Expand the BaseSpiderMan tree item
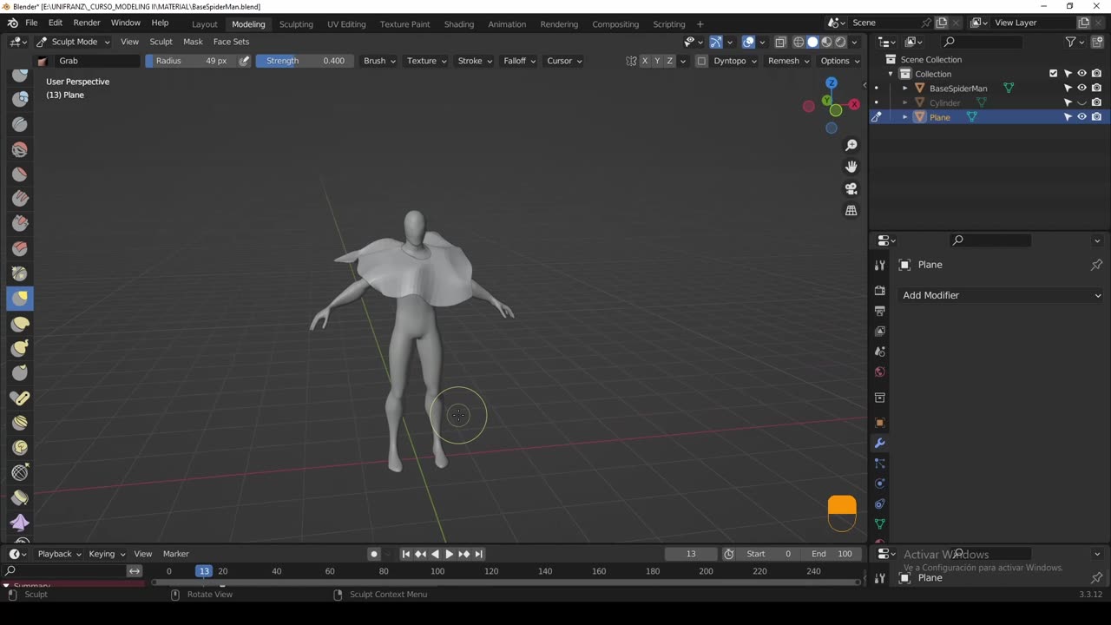Image resolution: width=1111 pixels, height=625 pixels. coord(904,89)
